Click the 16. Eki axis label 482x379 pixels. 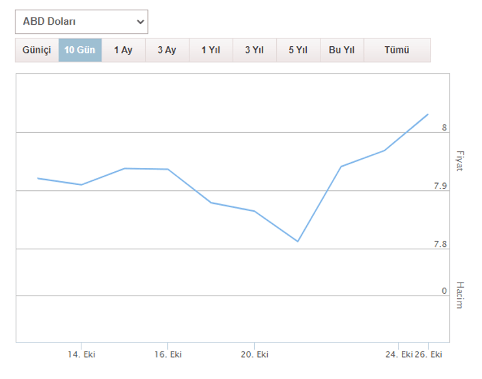[x=167, y=355]
